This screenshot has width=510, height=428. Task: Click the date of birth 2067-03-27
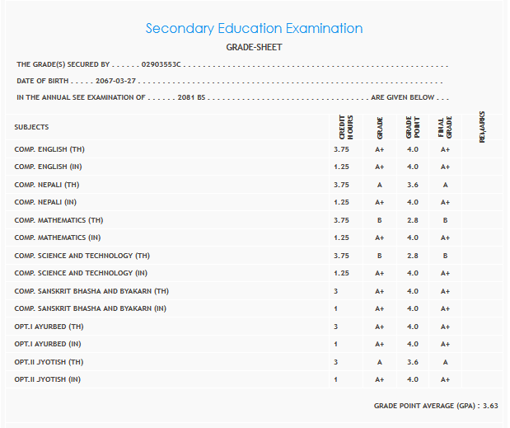point(116,81)
